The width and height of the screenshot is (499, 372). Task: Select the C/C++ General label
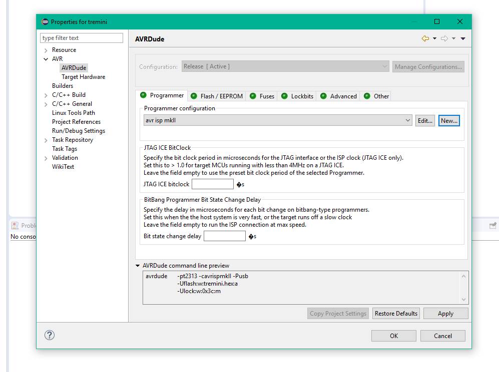[72, 104]
